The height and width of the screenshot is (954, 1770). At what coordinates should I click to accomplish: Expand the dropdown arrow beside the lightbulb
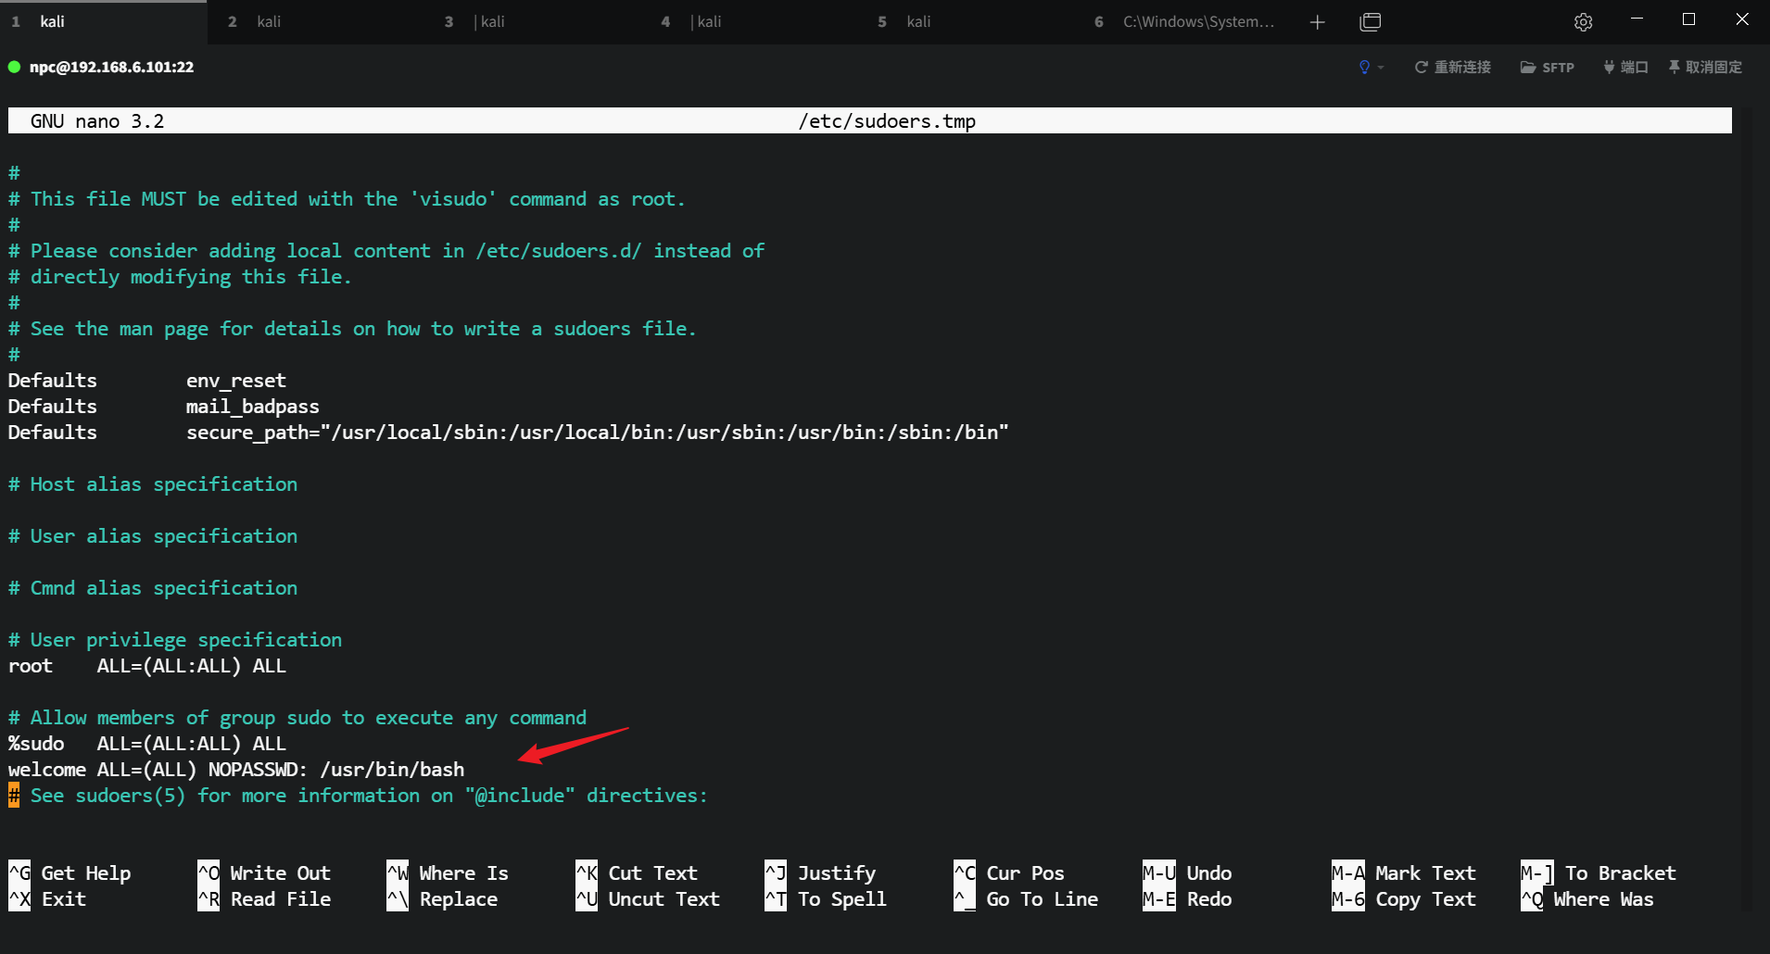pos(1381,68)
